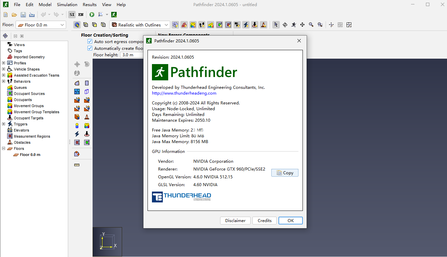
Task: Switch units to EN
Action: [x=81, y=15]
